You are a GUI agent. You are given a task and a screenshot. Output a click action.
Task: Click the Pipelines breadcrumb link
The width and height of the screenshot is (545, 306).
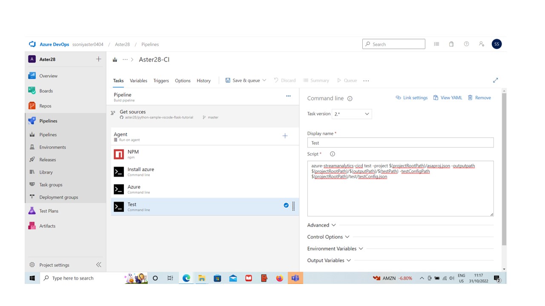150,44
